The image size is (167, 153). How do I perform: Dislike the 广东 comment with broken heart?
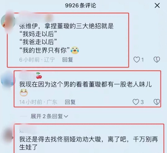[x=157, y=102]
